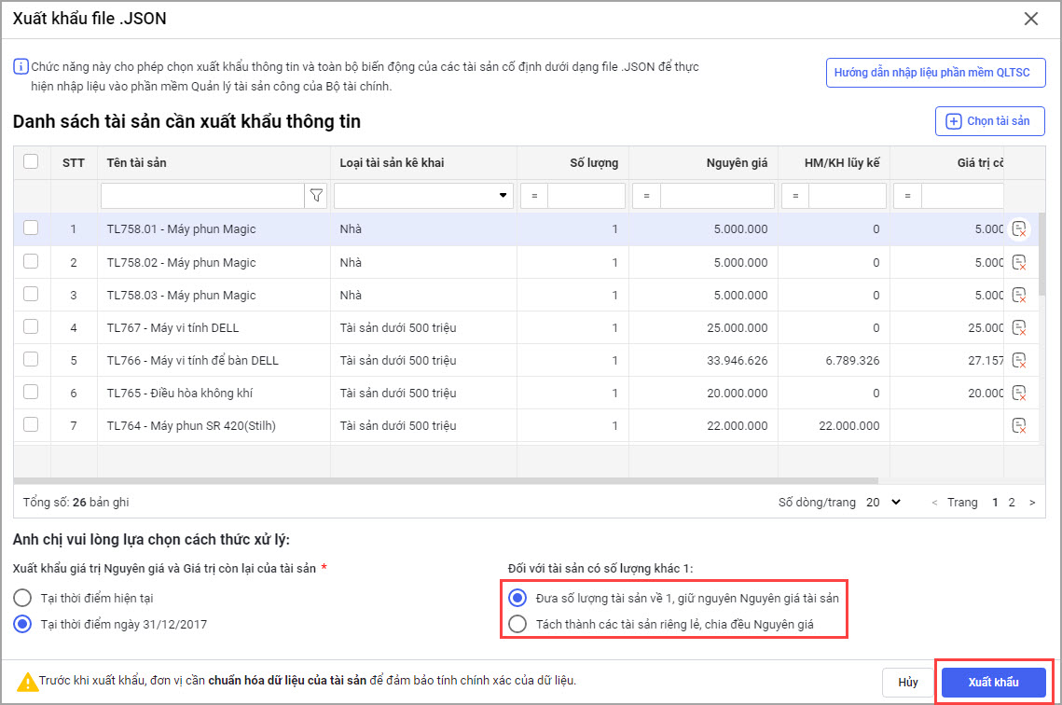Viewport: 1062px width, 705px height.
Task: Sort by the Tên tài sản column header
Action: [137, 163]
